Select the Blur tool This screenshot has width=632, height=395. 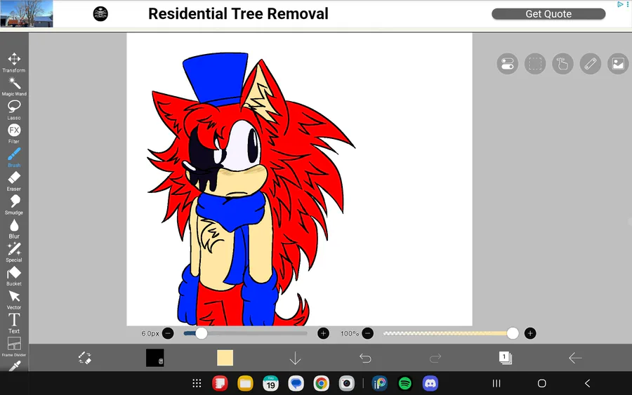click(x=14, y=229)
